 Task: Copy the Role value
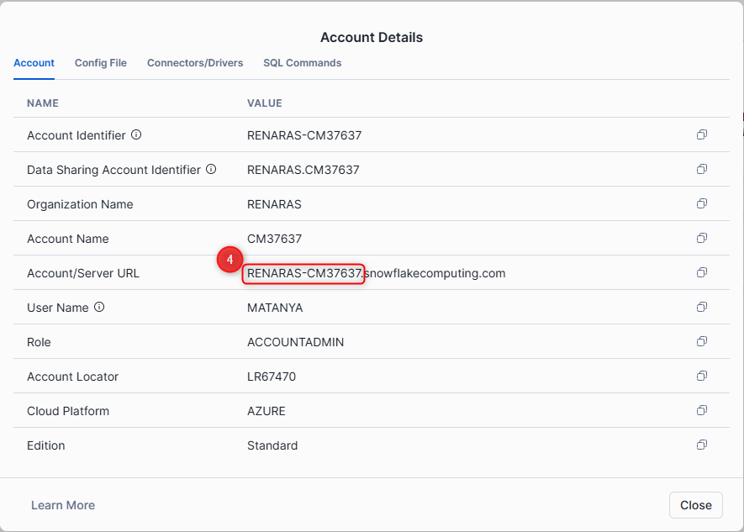pos(702,341)
